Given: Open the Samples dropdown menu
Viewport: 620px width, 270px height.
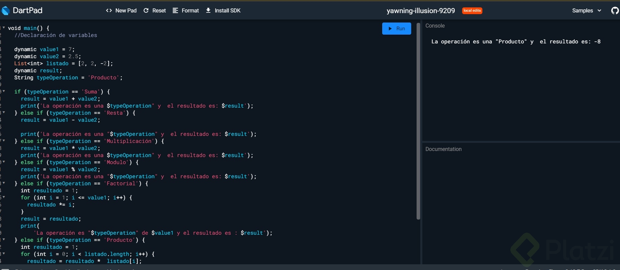Looking at the screenshot, I should (587, 11).
